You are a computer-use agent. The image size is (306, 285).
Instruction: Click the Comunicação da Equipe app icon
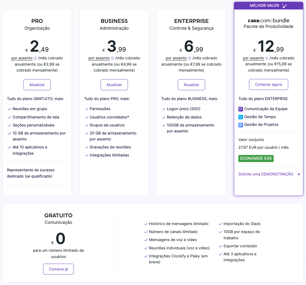(241, 109)
